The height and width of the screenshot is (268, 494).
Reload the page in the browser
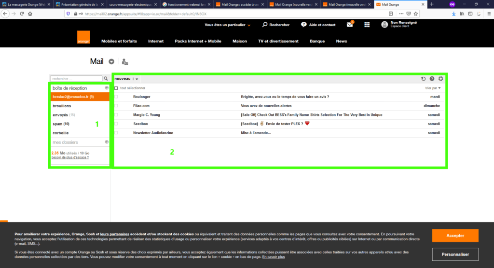22,14
